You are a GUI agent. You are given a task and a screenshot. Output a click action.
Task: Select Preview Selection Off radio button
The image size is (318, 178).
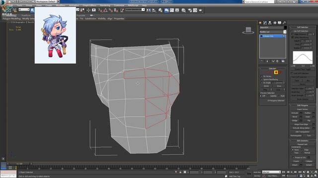tap(261, 96)
